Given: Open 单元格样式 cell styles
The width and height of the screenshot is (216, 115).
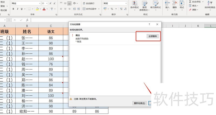Looking at the screenshot, I should pyautogui.click(x=156, y=6).
